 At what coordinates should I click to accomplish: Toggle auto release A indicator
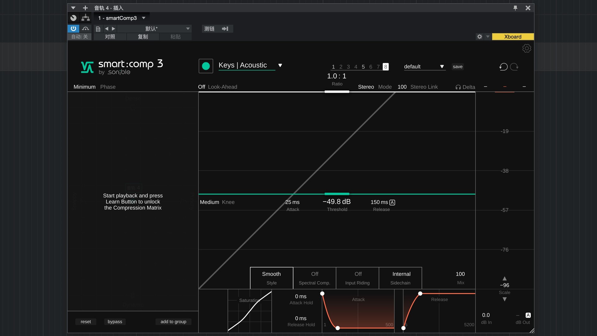click(392, 203)
